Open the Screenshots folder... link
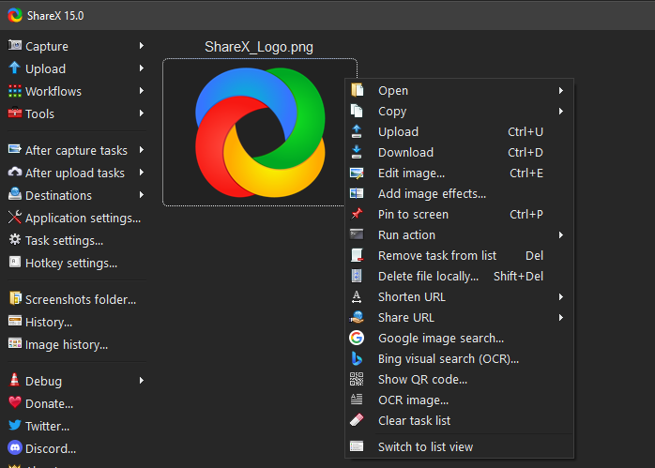655x468 pixels. tap(80, 299)
